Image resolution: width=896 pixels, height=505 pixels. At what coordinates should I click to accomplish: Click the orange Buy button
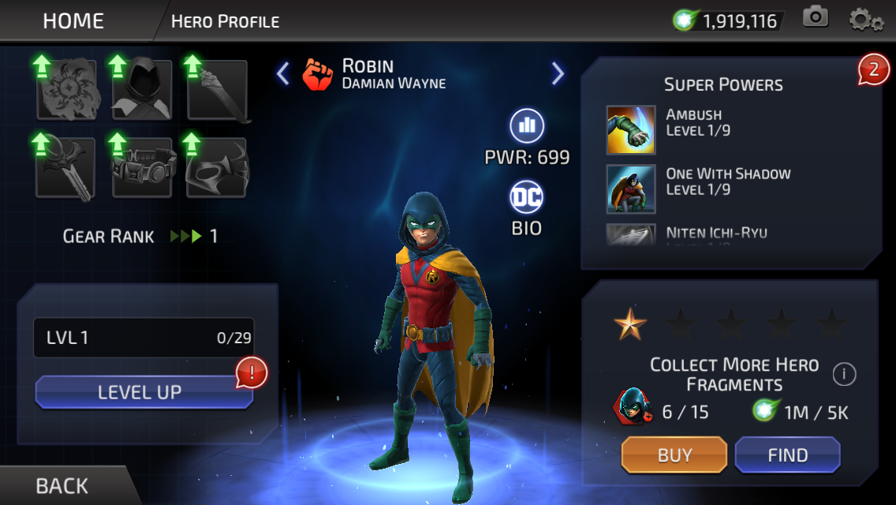[x=674, y=454]
